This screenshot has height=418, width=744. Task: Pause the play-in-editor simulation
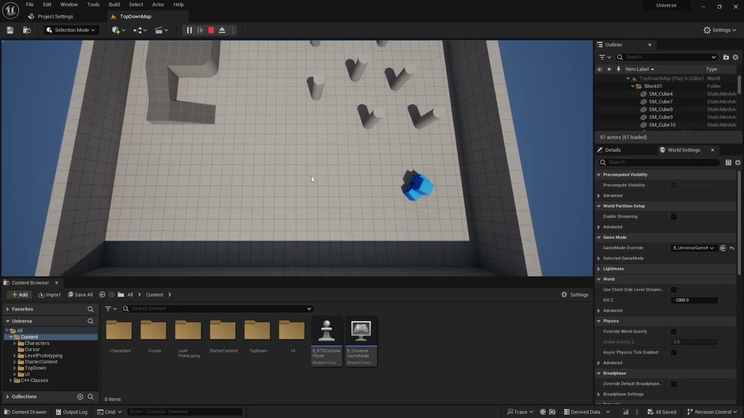click(x=189, y=30)
